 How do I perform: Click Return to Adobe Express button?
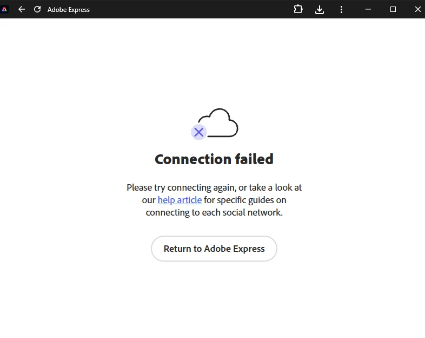(x=214, y=249)
